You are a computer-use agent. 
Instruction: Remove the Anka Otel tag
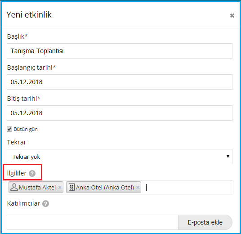click(138, 187)
